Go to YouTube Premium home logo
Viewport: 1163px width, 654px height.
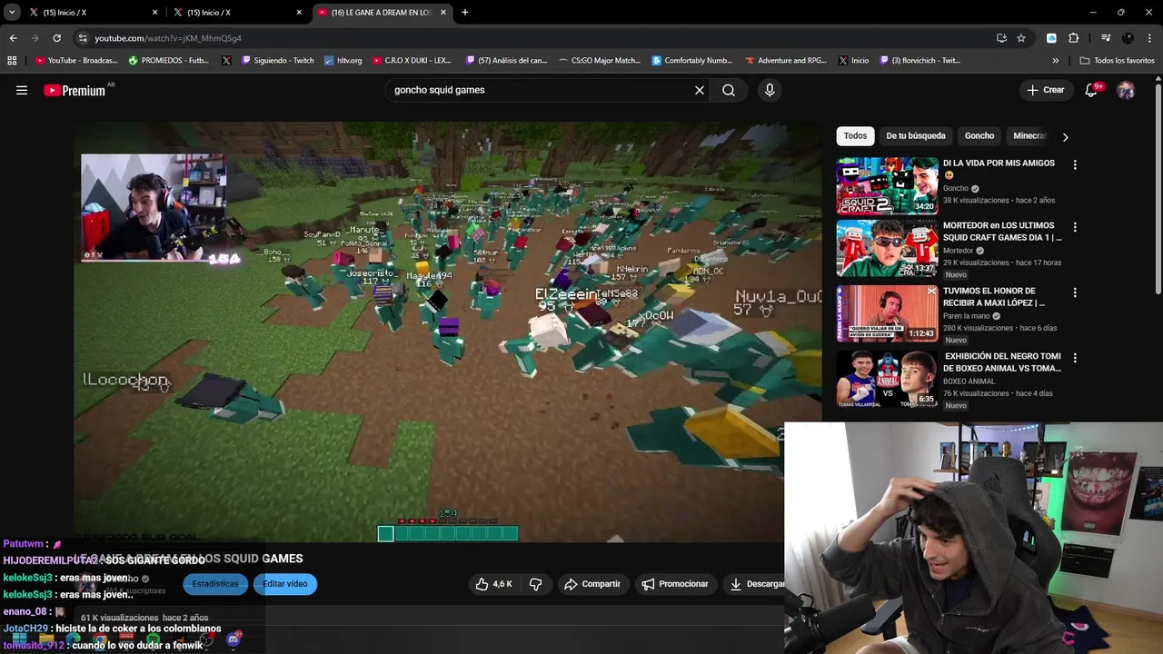coord(75,90)
